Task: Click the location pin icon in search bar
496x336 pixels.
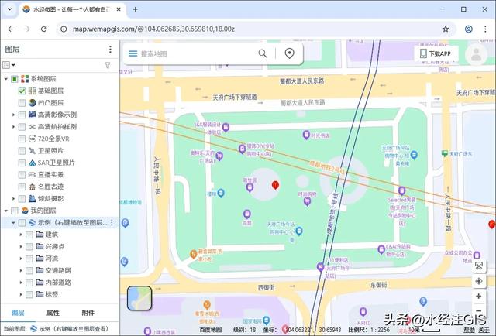Action: pyautogui.click(x=289, y=53)
